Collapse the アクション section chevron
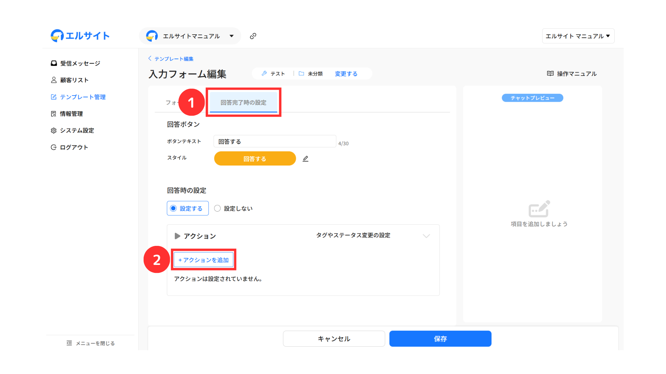Screen dimensions: 666x374 click(426, 236)
